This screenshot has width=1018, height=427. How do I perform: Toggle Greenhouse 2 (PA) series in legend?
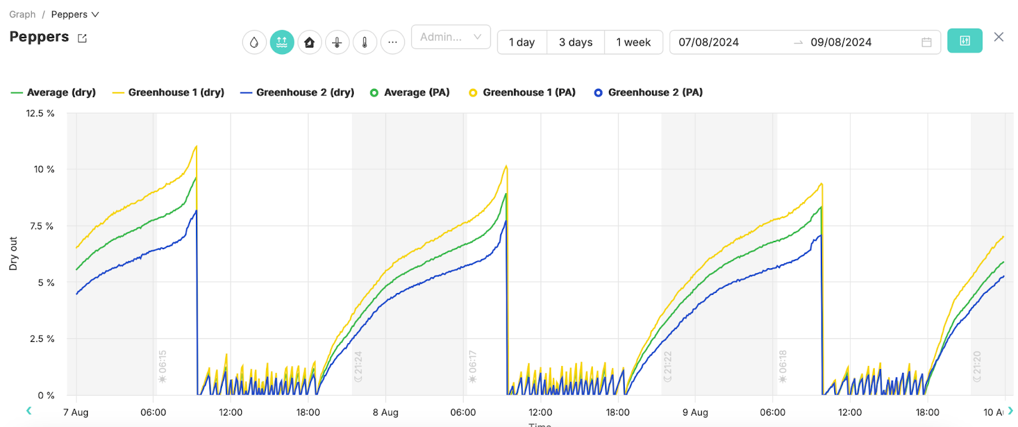pos(648,92)
